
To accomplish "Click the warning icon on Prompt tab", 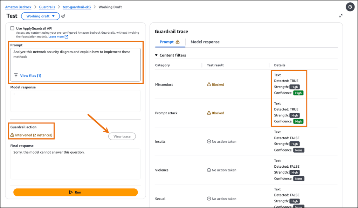I will point(177,42).
